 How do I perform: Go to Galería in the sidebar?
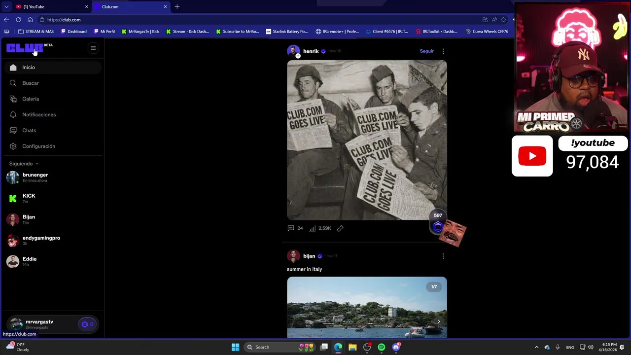click(x=52, y=99)
